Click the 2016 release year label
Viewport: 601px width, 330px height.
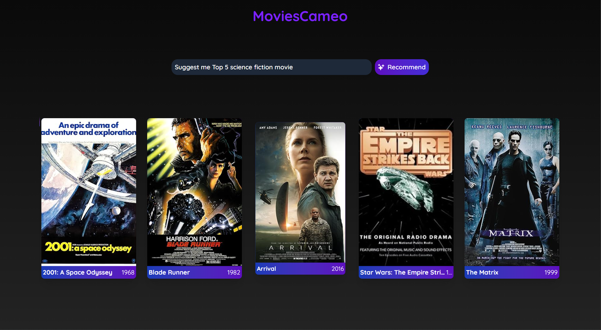pos(338,269)
